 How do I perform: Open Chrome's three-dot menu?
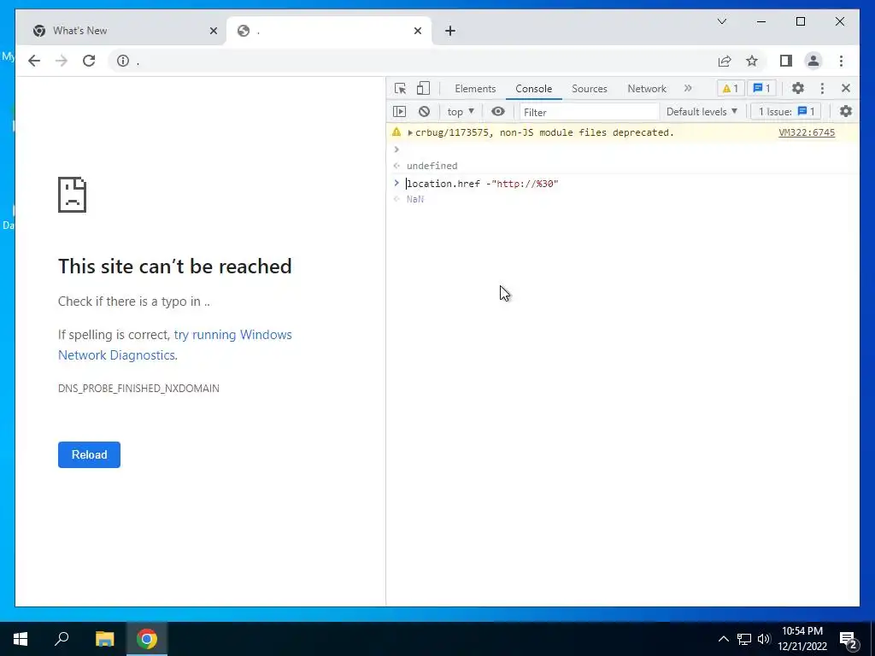[x=841, y=61]
